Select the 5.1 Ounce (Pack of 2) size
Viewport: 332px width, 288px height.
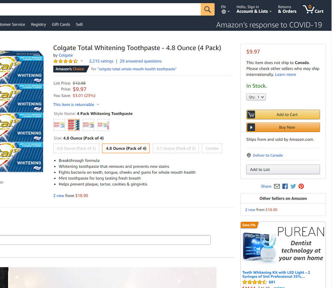tap(176, 149)
